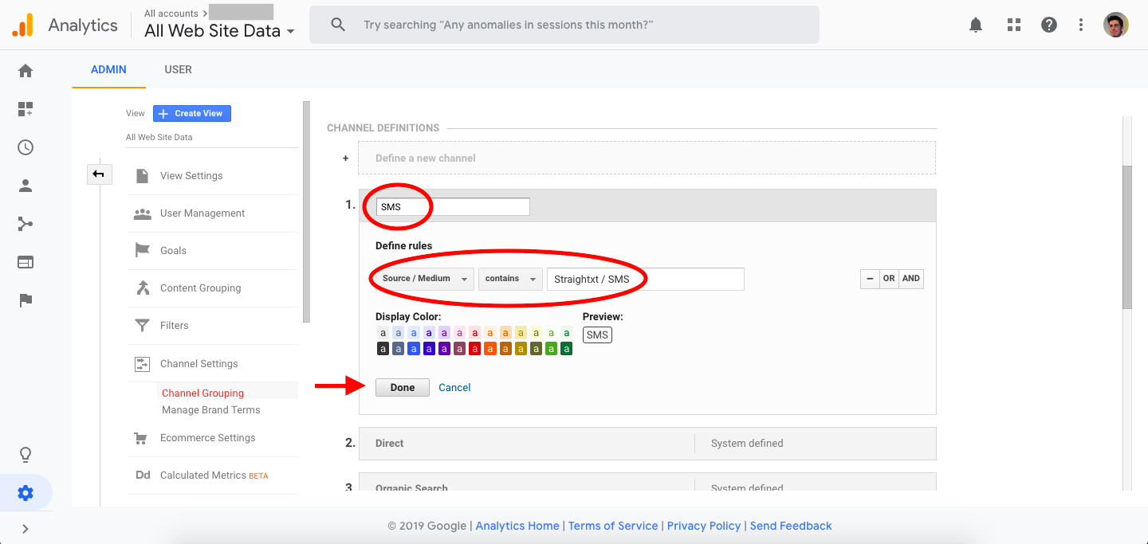
Task: Open the Conversions flag icon
Action: pos(25,300)
